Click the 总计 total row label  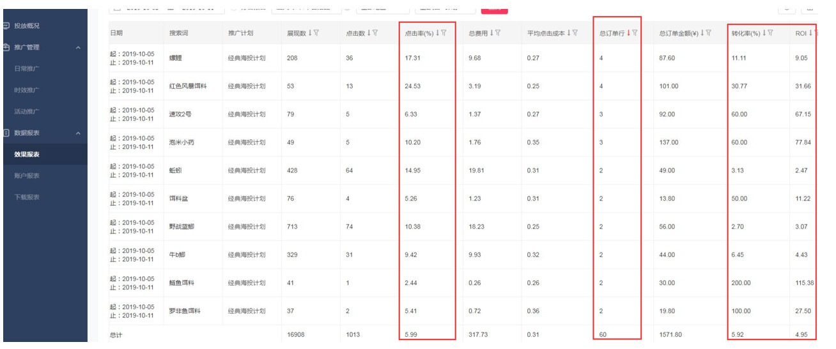coord(116,335)
